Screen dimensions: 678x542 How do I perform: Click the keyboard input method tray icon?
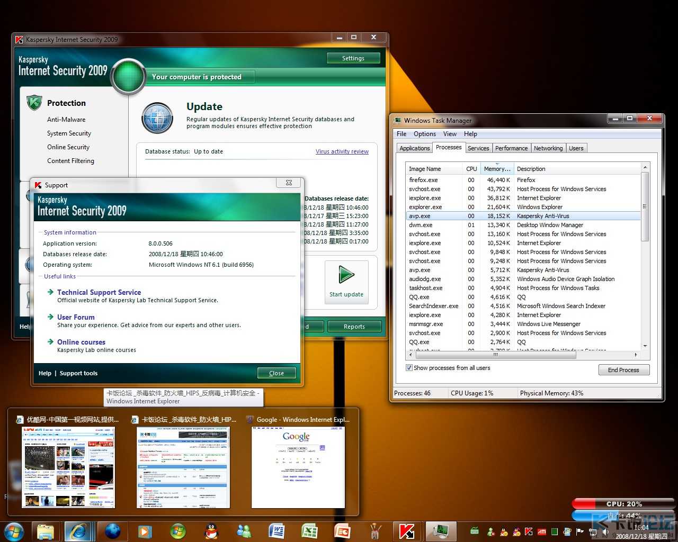(x=475, y=531)
